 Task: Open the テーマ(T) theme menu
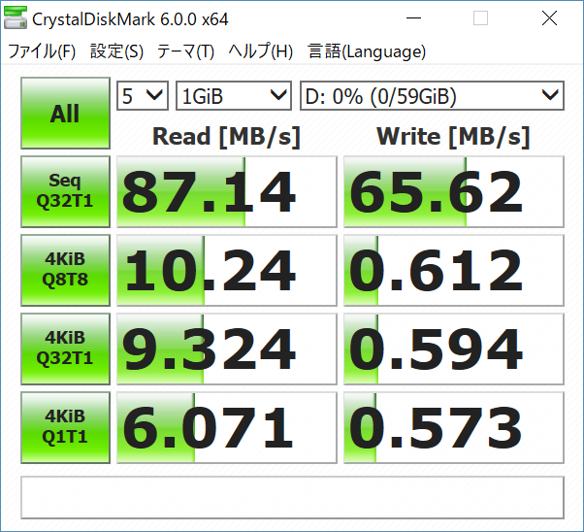click(185, 52)
